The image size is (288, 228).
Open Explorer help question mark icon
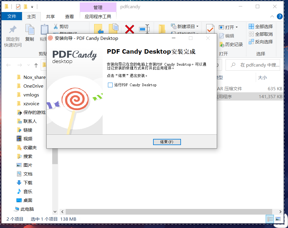279,16
